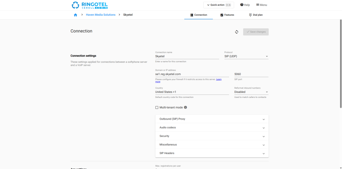This screenshot has height=169, width=342.
Task: Click the Dial plan grid icon
Action: (x=250, y=15)
